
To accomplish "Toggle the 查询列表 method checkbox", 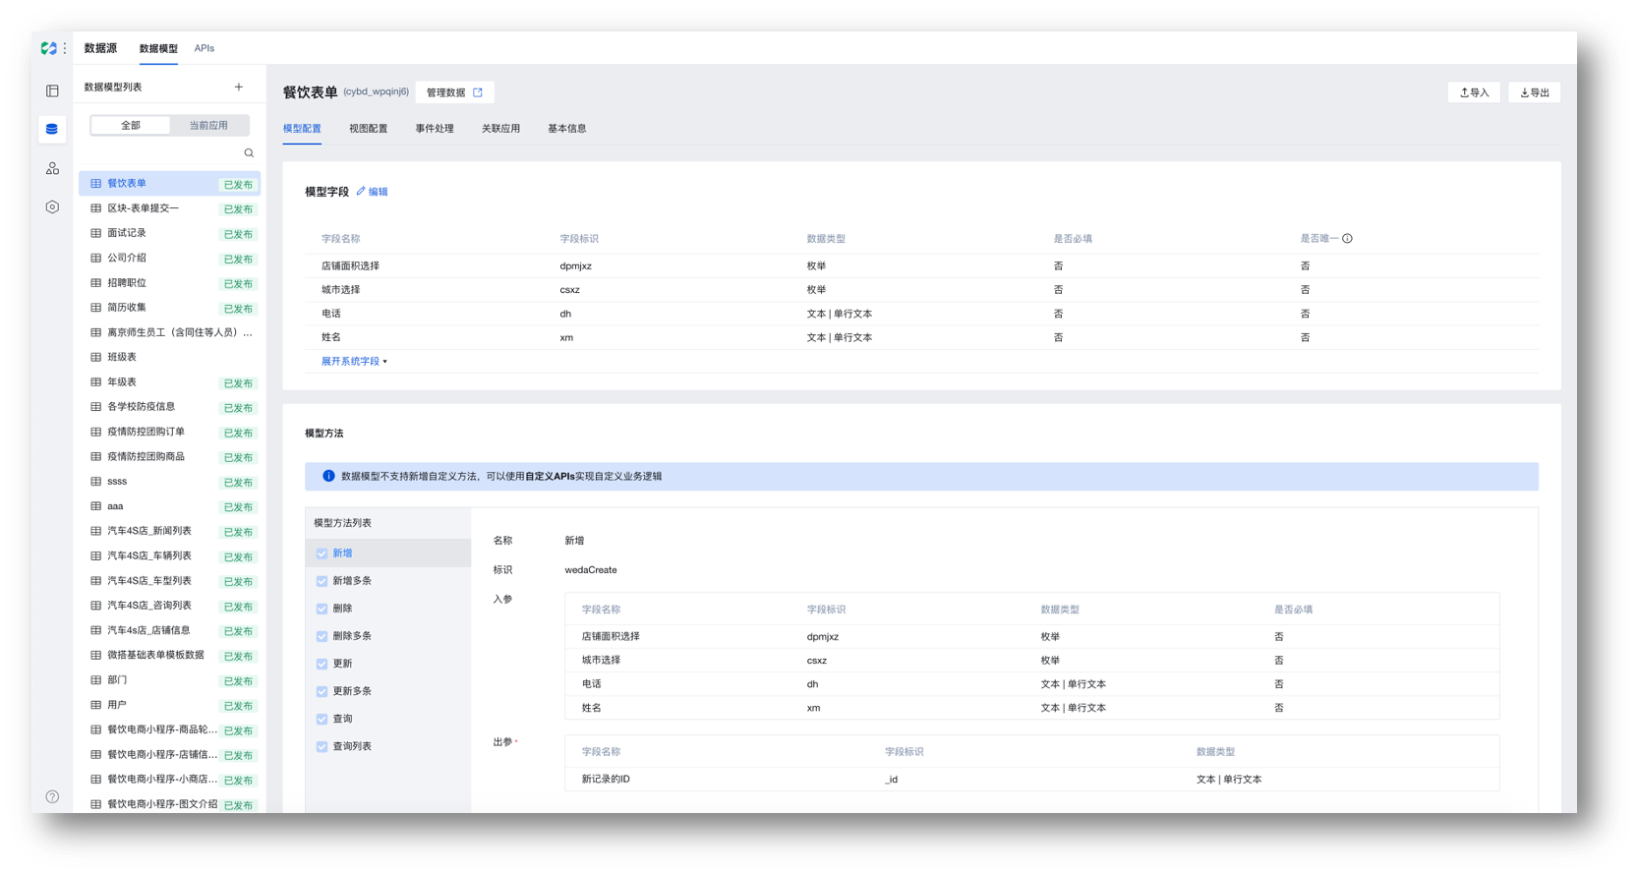I will [x=322, y=746].
